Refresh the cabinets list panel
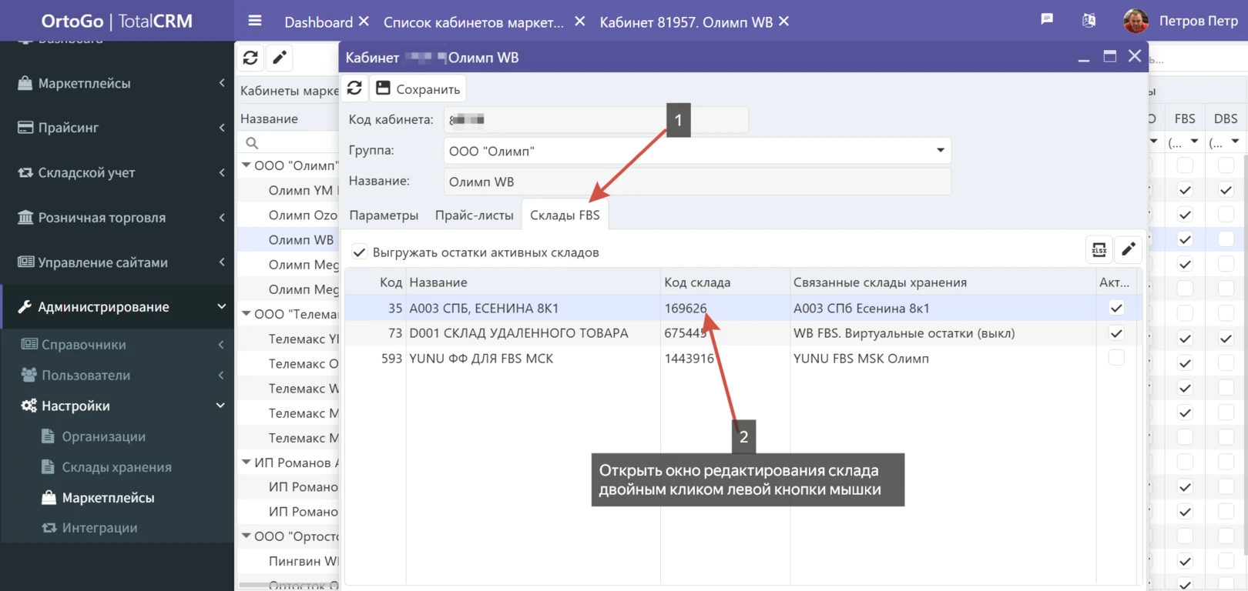Viewport: 1248px width, 591px height. (x=250, y=58)
